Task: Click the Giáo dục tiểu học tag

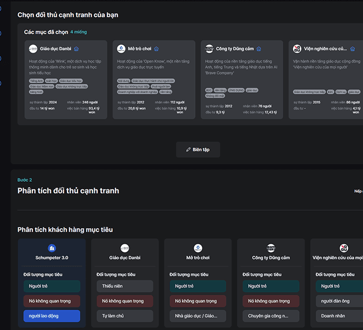Action: click(71, 80)
